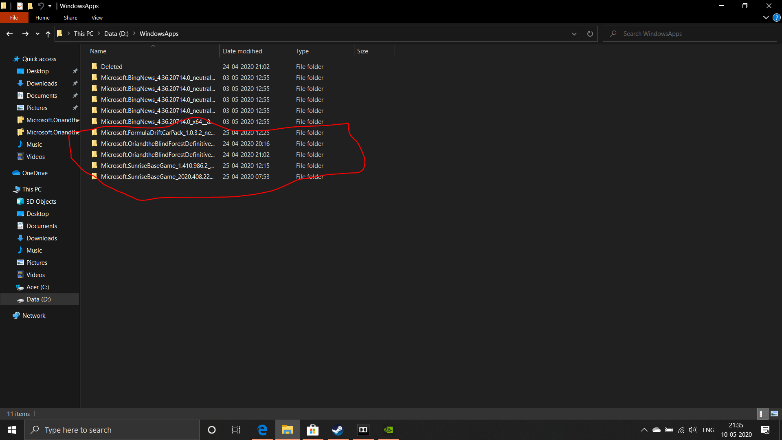Open Customize Quick Access Toolbar dropdown
Image resolution: width=782 pixels, height=440 pixels.
pos(50,6)
